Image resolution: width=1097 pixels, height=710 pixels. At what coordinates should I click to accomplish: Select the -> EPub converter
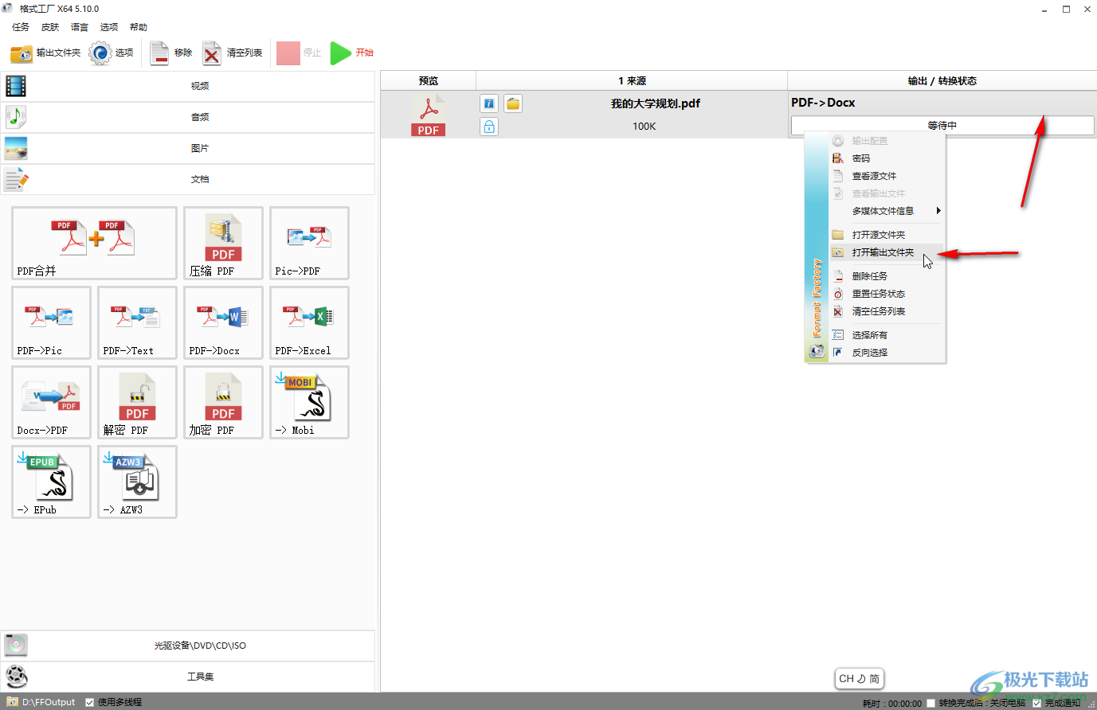click(x=51, y=482)
